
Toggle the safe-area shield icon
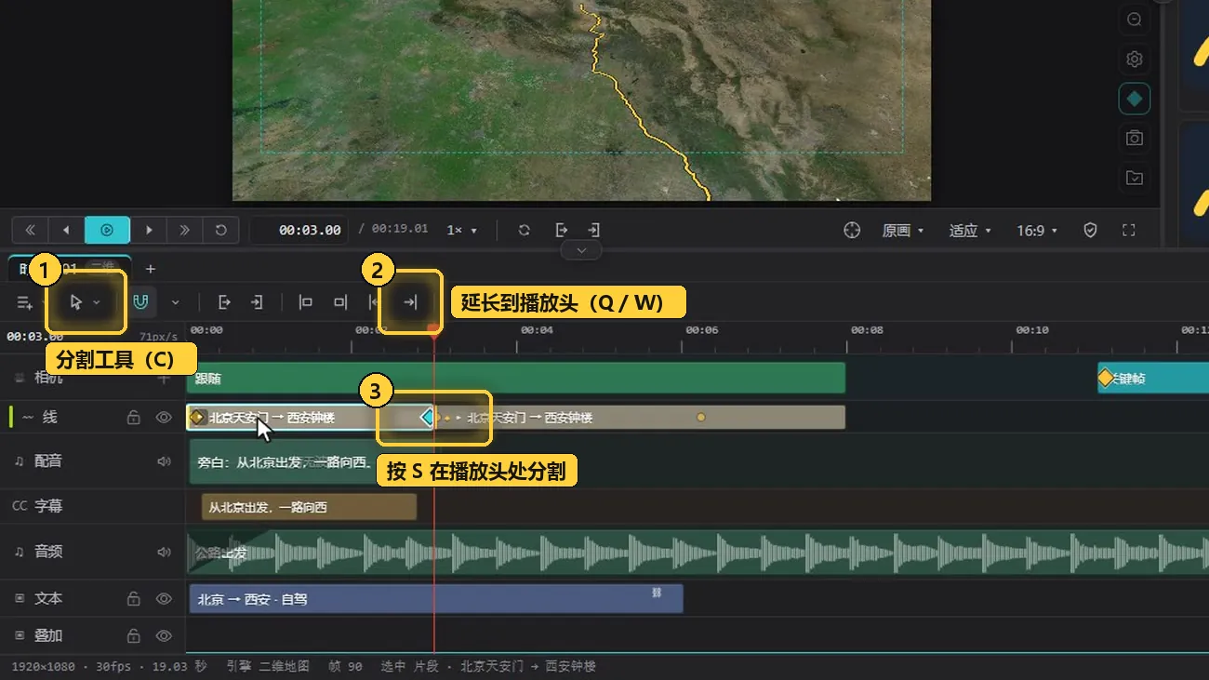point(1091,230)
